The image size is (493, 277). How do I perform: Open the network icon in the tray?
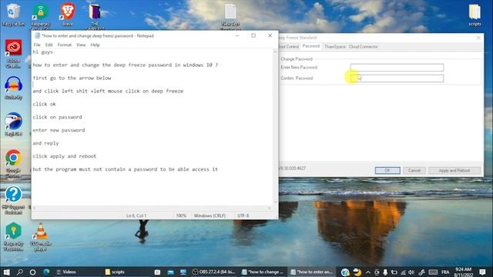coord(403,272)
